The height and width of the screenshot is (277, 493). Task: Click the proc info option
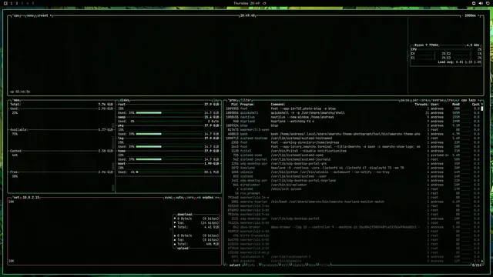[x=250, y=265]
